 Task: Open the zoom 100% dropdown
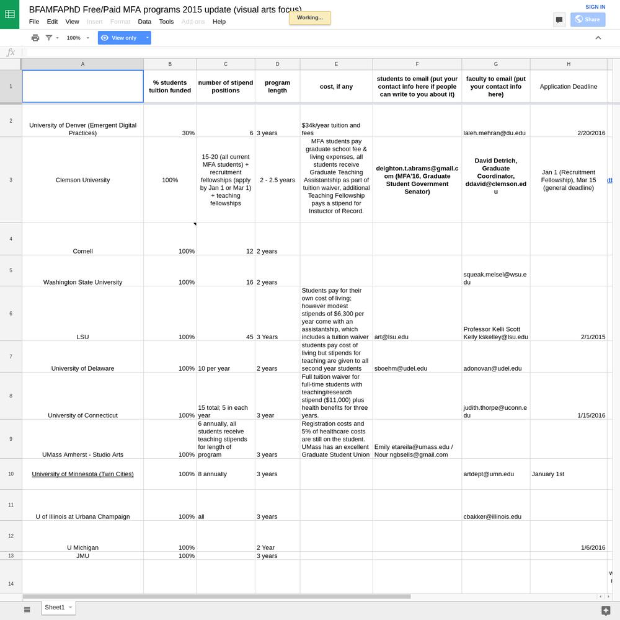(x=78, y=38)
